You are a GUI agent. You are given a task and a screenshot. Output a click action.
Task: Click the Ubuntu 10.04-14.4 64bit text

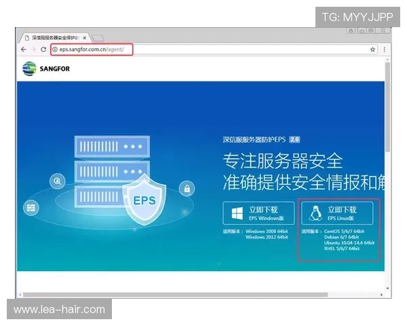pyautogui.click(x=349, y=243)
